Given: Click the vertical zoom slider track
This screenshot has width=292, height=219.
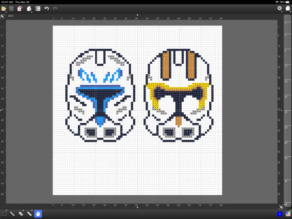Looking at the screenshot, I should pyautogui.click(x=288, y=111).
